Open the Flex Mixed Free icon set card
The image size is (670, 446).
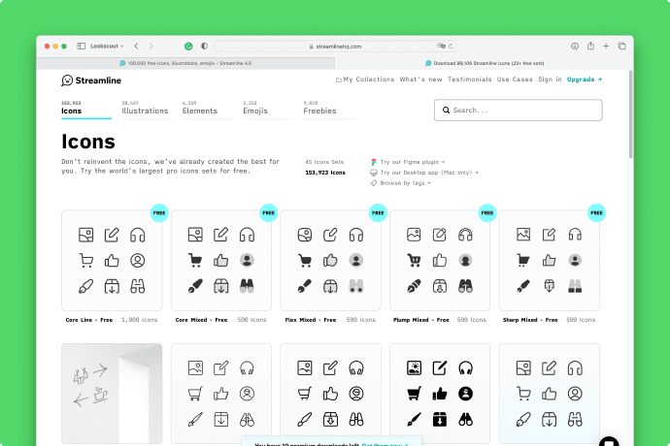[x=330, y=261]
